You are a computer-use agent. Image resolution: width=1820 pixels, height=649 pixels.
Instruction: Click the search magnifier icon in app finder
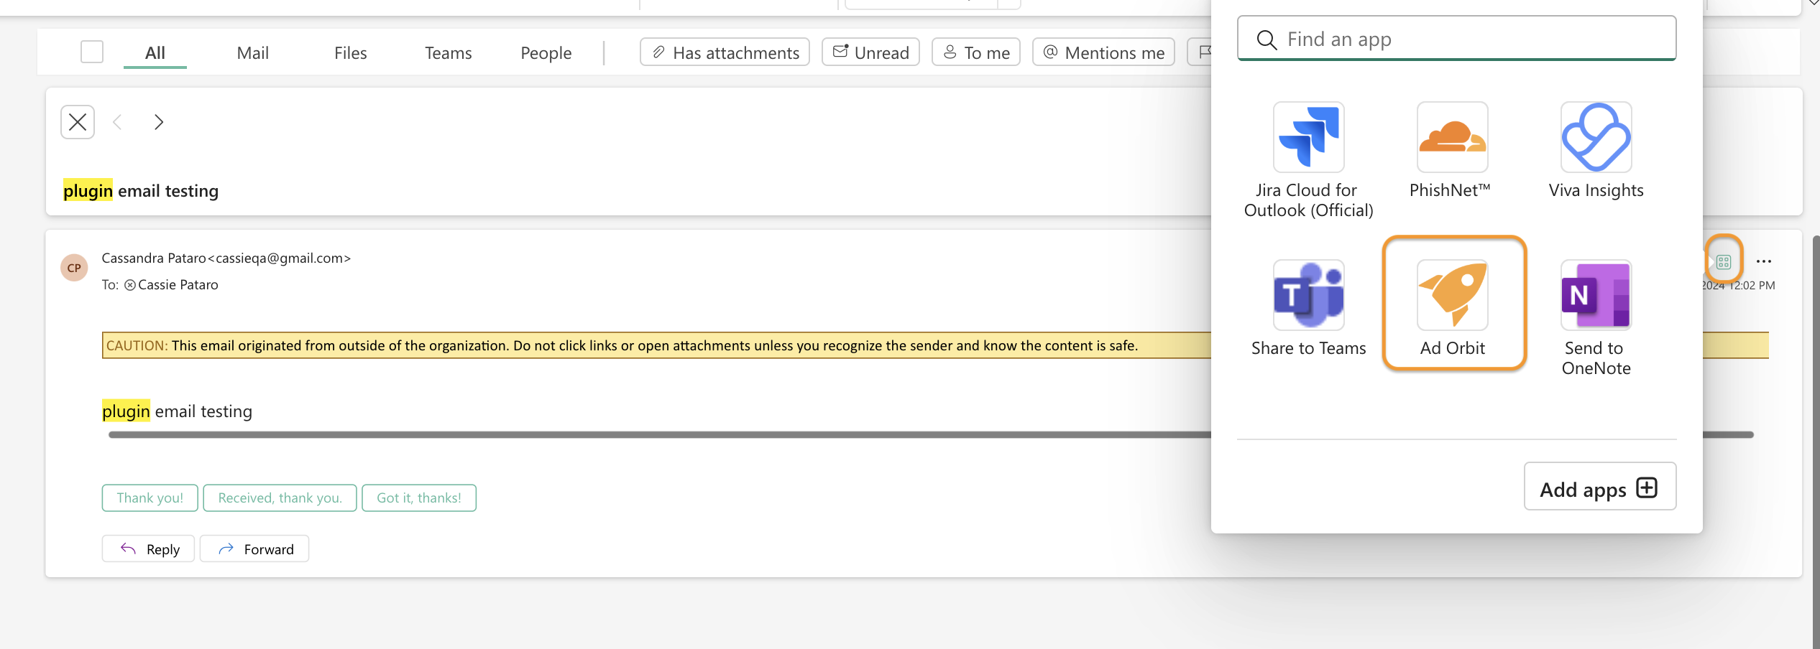1267,39
